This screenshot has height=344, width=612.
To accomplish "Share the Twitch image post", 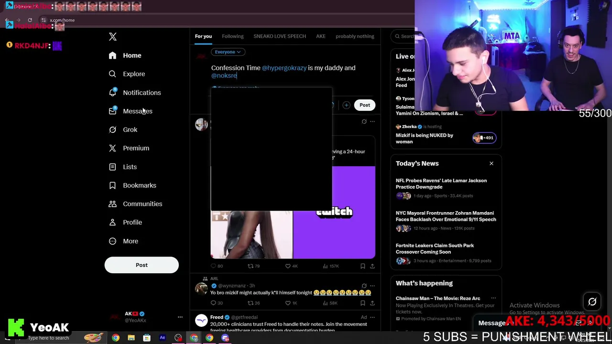I will coord(372,266).
